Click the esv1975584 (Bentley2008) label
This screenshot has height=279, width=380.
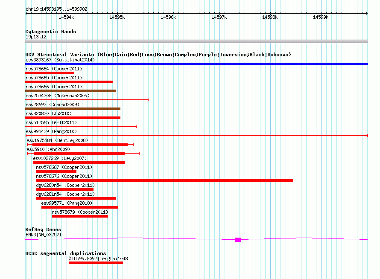coord(57,140)
